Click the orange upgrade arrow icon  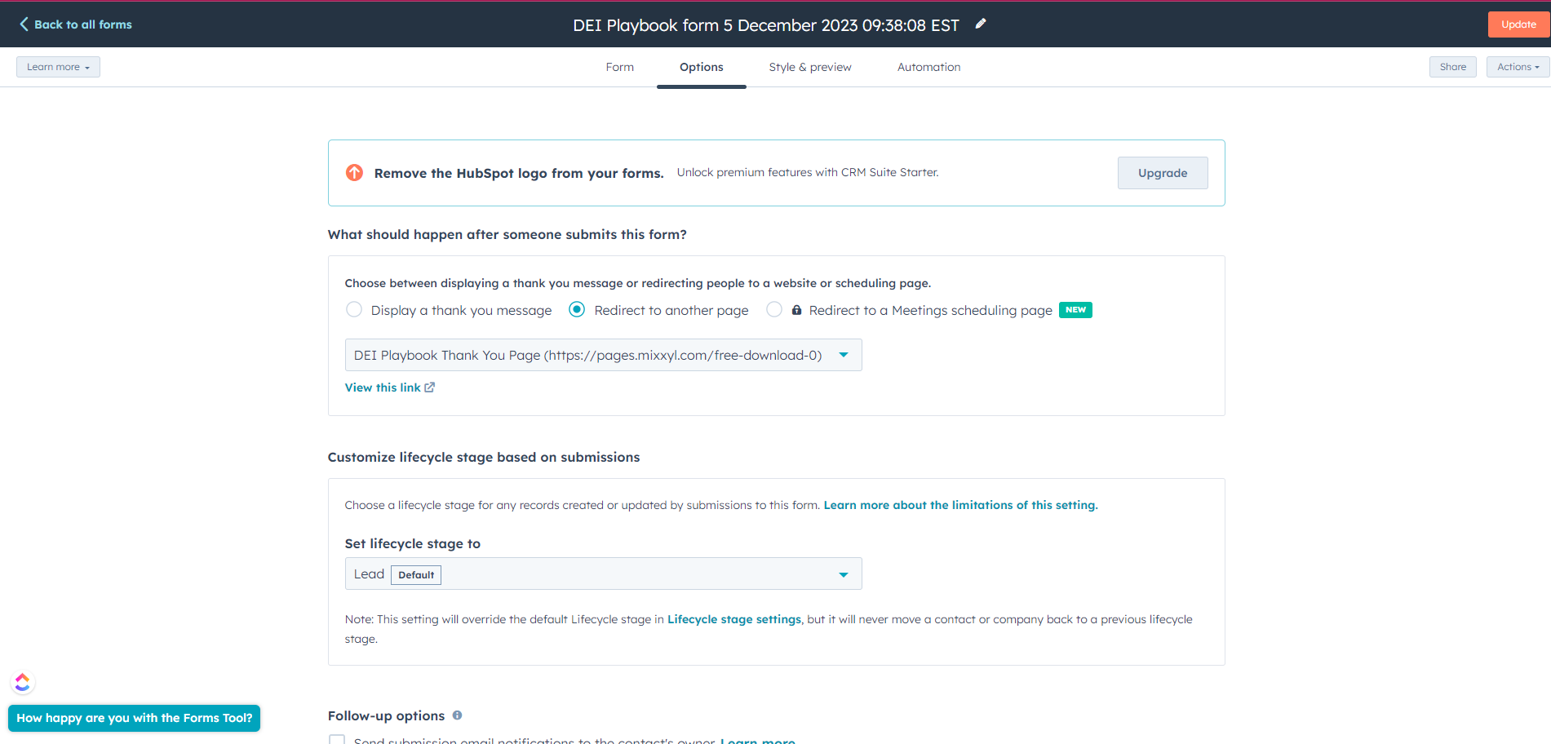(354, 173)
